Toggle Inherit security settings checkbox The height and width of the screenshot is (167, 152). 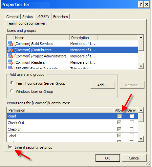[10, 147]
